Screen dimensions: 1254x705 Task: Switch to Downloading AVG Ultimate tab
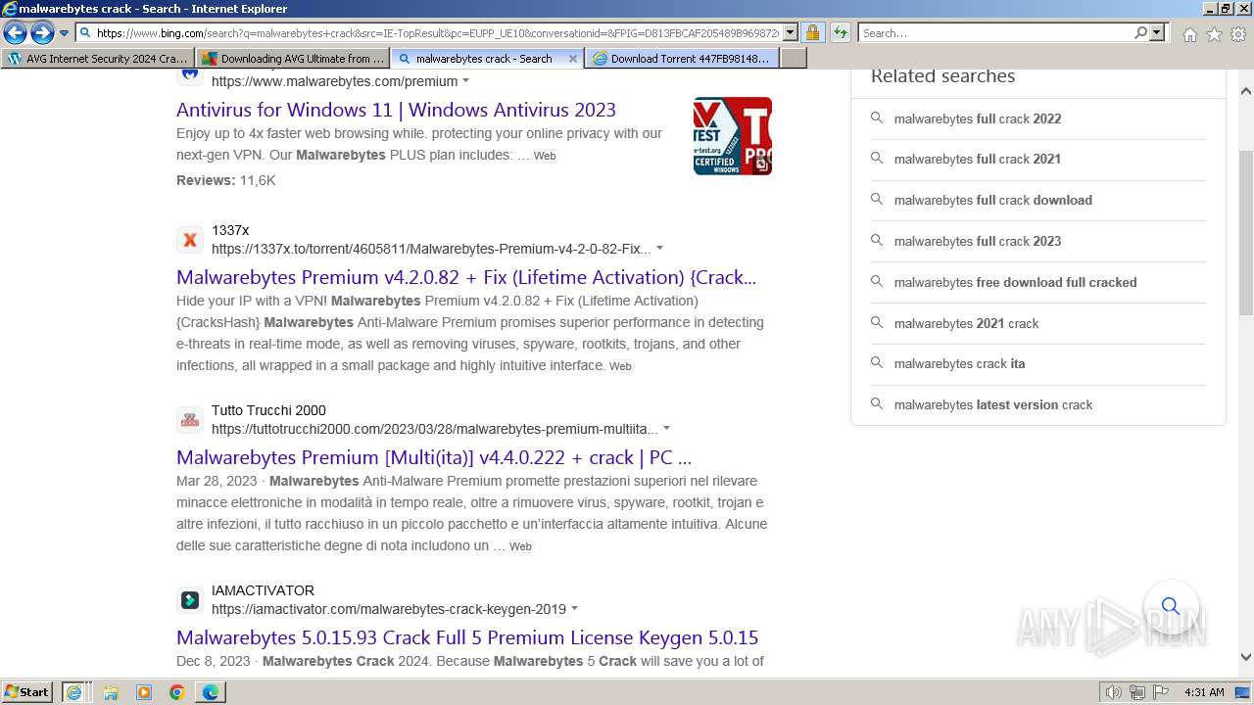tap(292, 59)
